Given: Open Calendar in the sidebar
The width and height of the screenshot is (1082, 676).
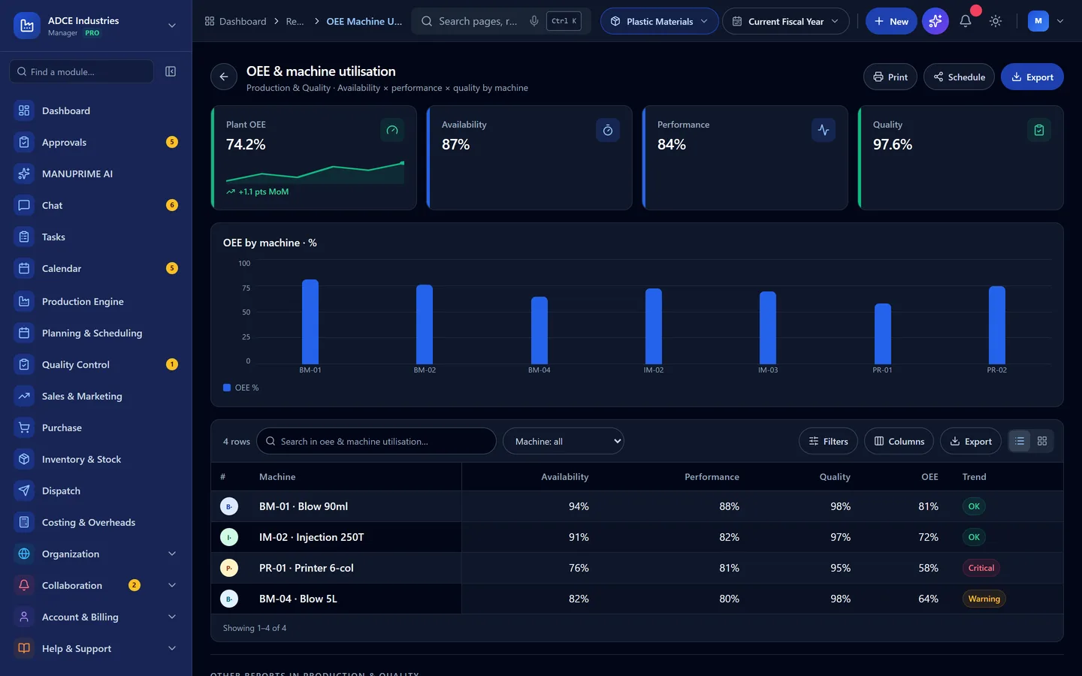Looking at the screenshot, I should [96, 268].
